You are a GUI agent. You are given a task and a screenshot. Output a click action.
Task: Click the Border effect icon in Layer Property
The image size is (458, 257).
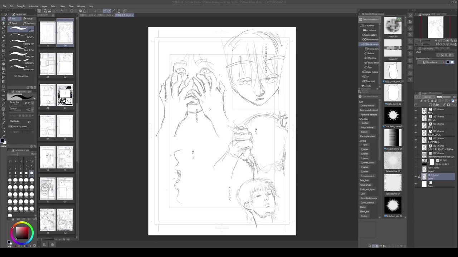438,55
